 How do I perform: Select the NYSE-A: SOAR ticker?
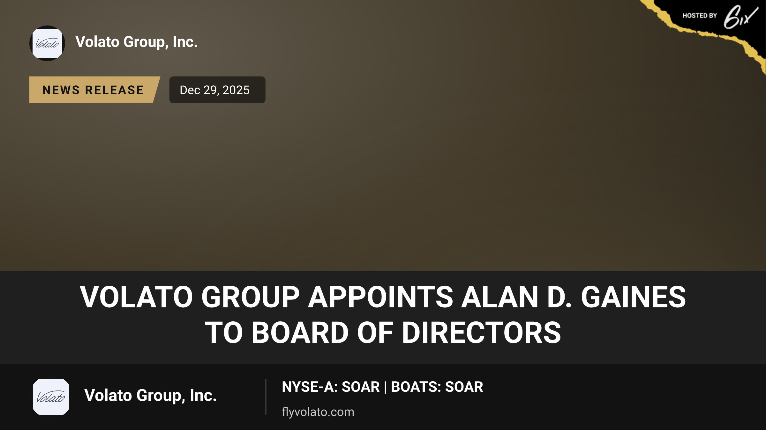coord(331,387)
